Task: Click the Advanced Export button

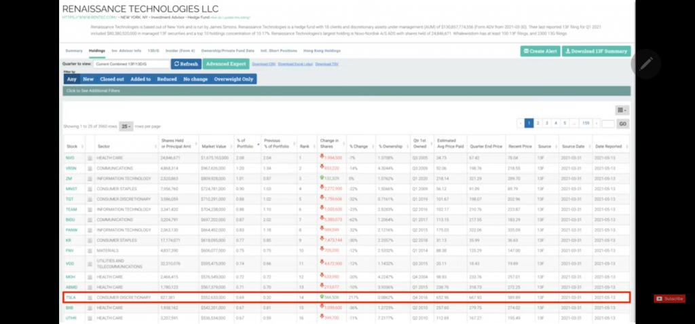Action: [x=226, y=64]
